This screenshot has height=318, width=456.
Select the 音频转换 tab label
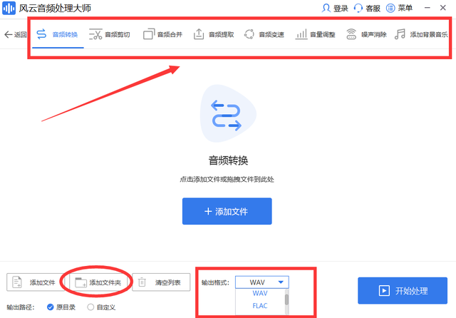pos(65,35)
